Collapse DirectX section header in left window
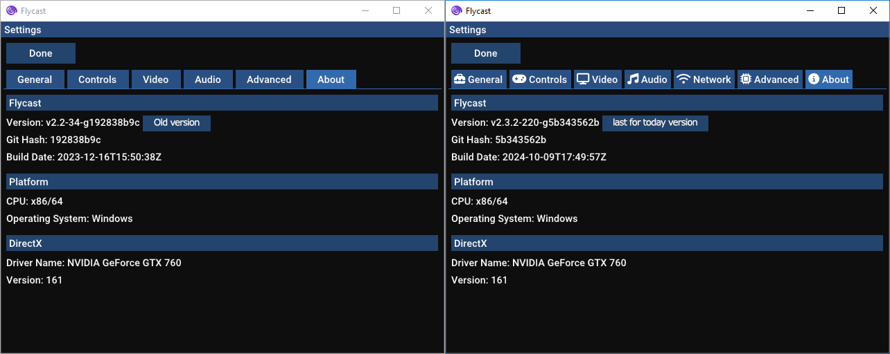 tap(222, 243)
